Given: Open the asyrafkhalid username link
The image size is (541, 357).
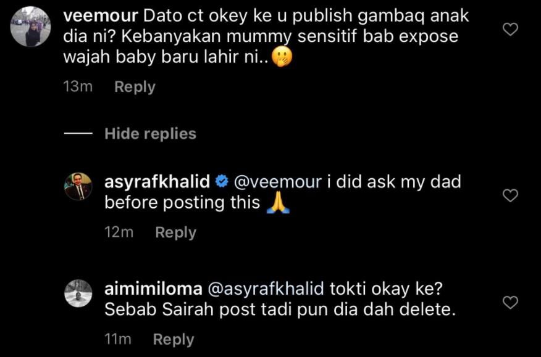Looking at the screenshot, I should (157, 182).
